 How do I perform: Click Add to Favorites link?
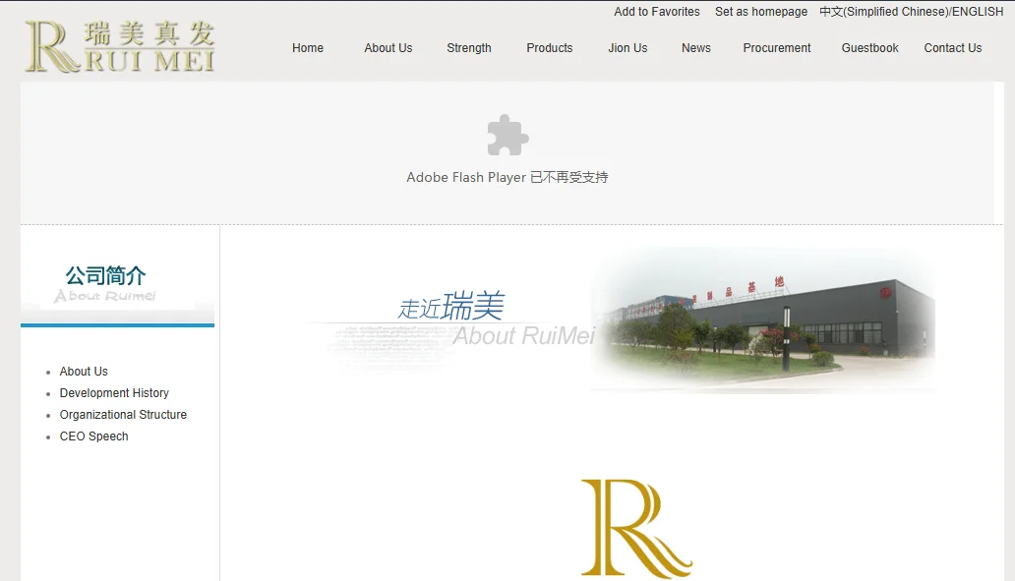tap(656, 12)
